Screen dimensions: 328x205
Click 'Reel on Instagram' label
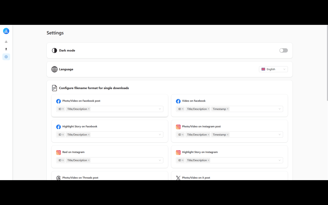73,152
